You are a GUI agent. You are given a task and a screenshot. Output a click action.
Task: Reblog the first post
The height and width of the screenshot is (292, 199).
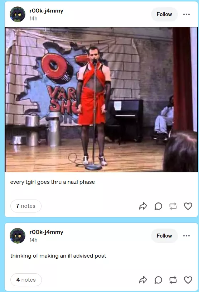(173, 206)
